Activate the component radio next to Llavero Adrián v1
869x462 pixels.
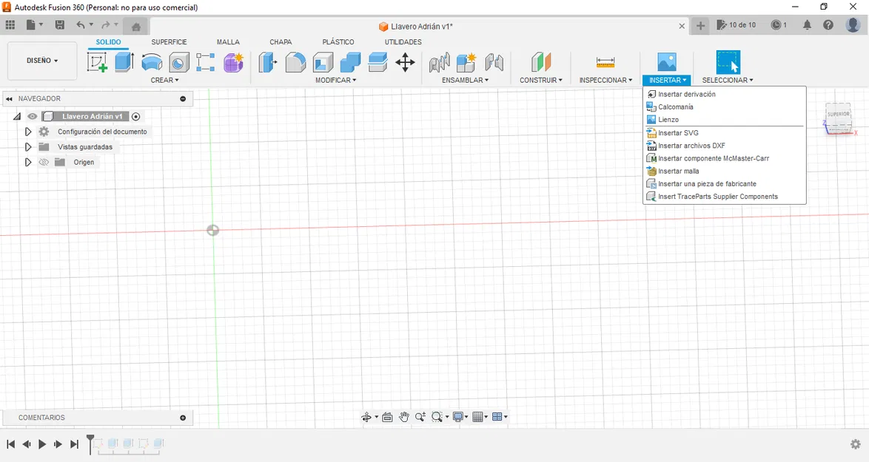135,116
